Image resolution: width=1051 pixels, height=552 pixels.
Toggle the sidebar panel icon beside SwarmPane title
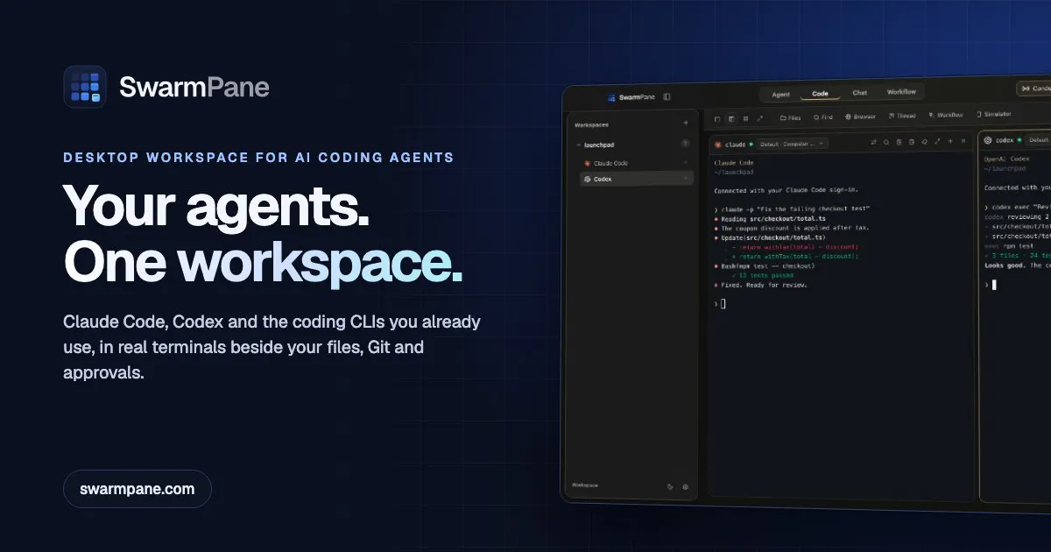tap(667, 97)
